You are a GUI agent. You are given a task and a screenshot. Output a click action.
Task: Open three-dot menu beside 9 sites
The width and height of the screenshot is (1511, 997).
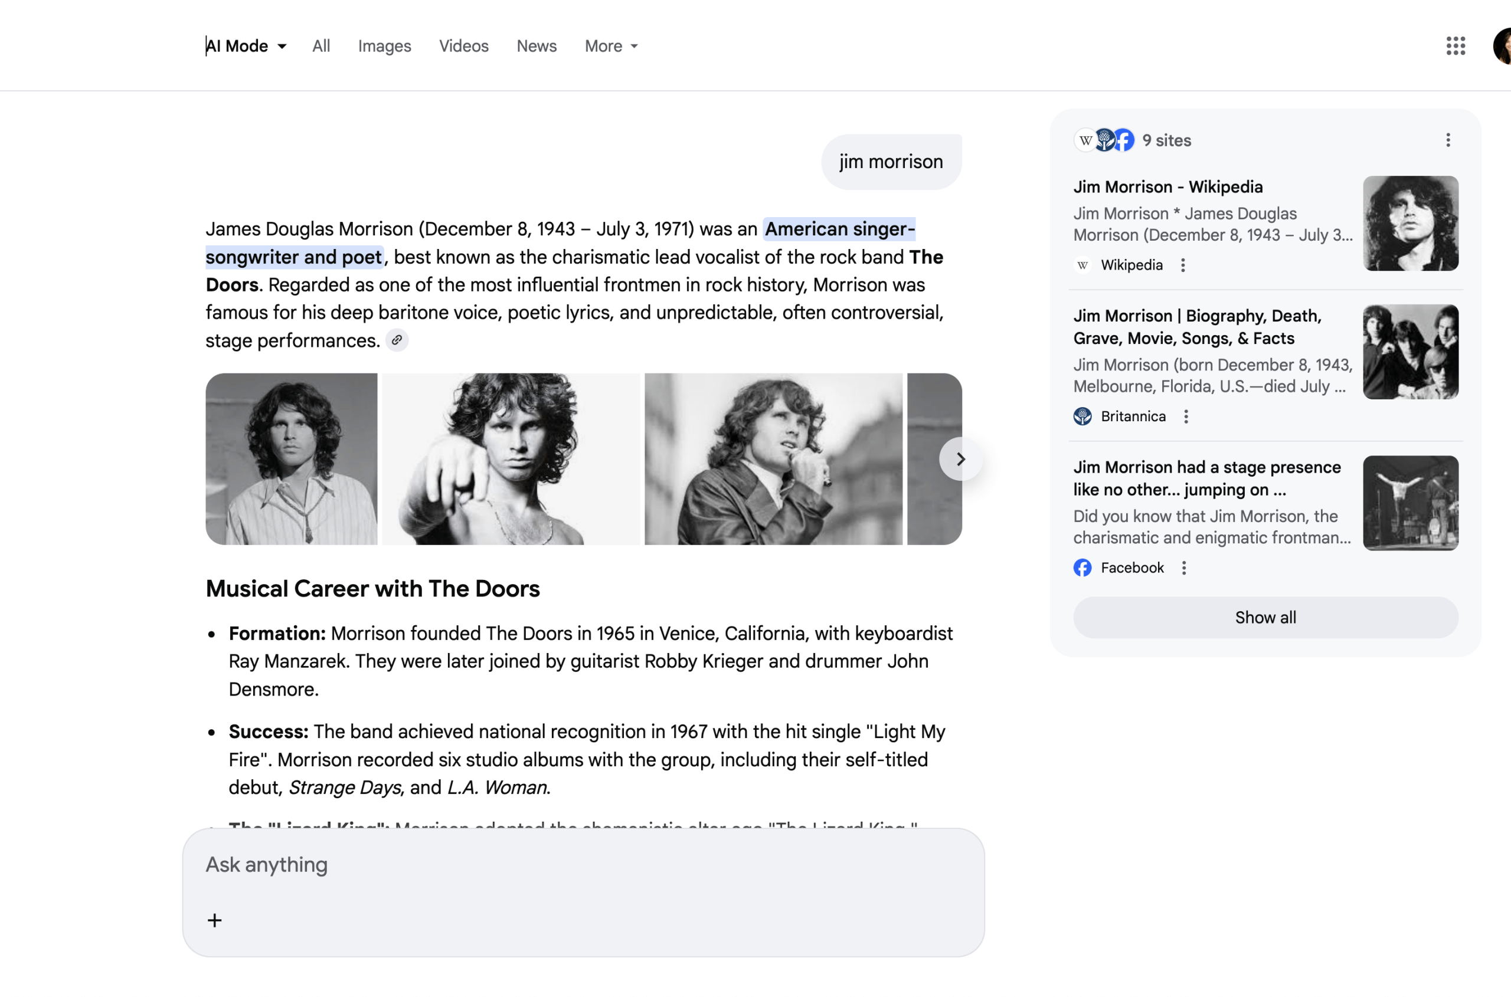click(x=1447, y=140)
